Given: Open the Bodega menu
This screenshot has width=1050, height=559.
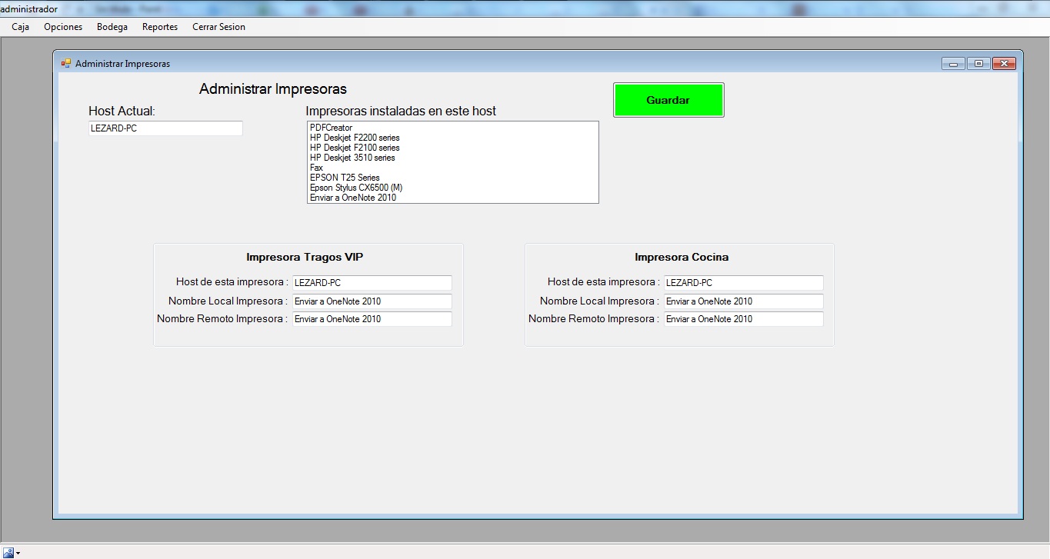Looking at the screenshot, I should tap(112, 27).
